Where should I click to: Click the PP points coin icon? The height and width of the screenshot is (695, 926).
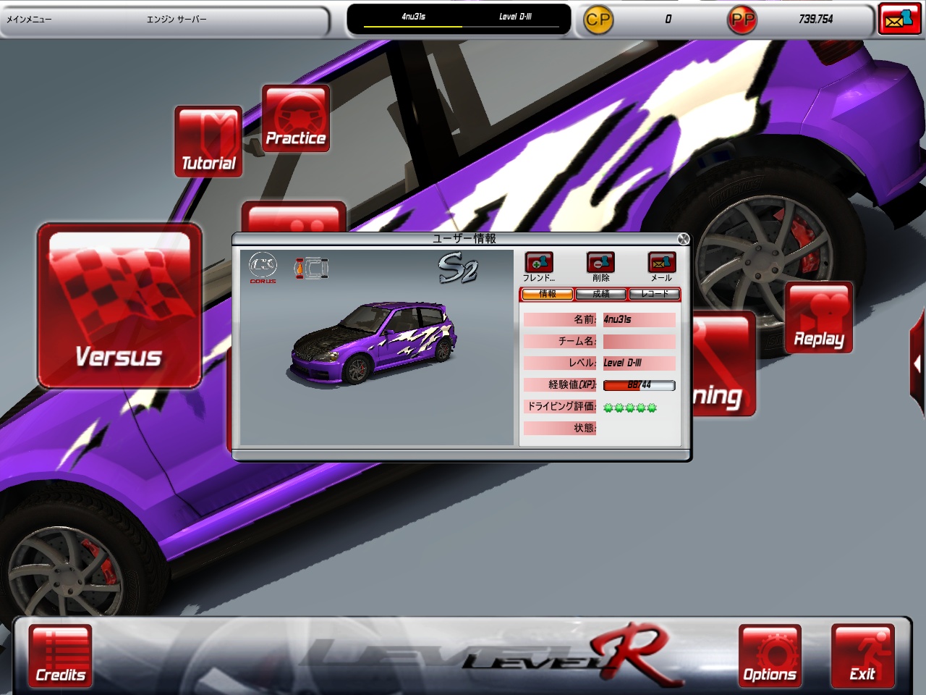tap(742, 20)
